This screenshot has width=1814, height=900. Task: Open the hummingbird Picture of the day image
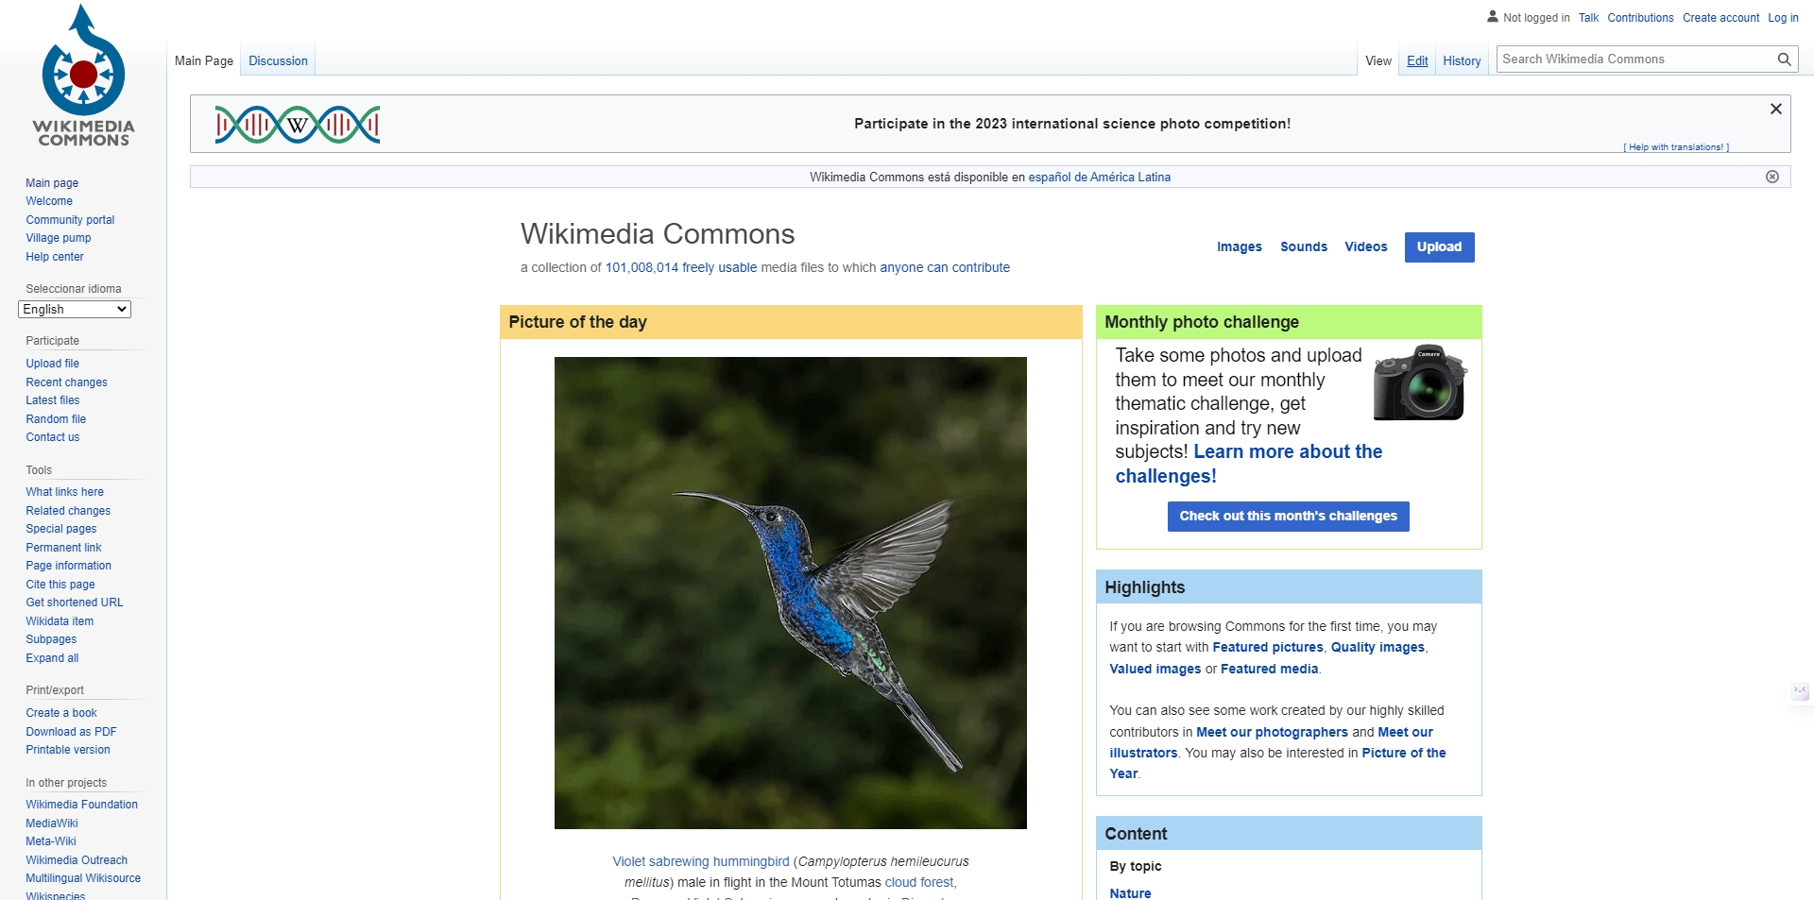[790, 592]
